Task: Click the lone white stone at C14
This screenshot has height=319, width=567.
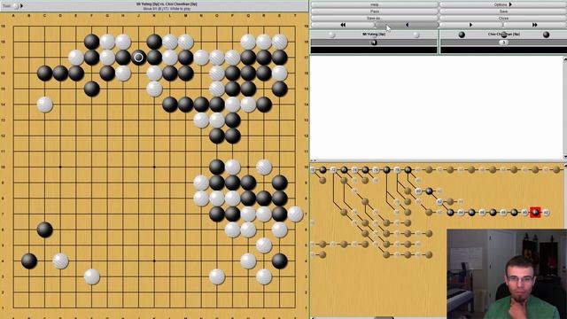Action: coord(45,105)
